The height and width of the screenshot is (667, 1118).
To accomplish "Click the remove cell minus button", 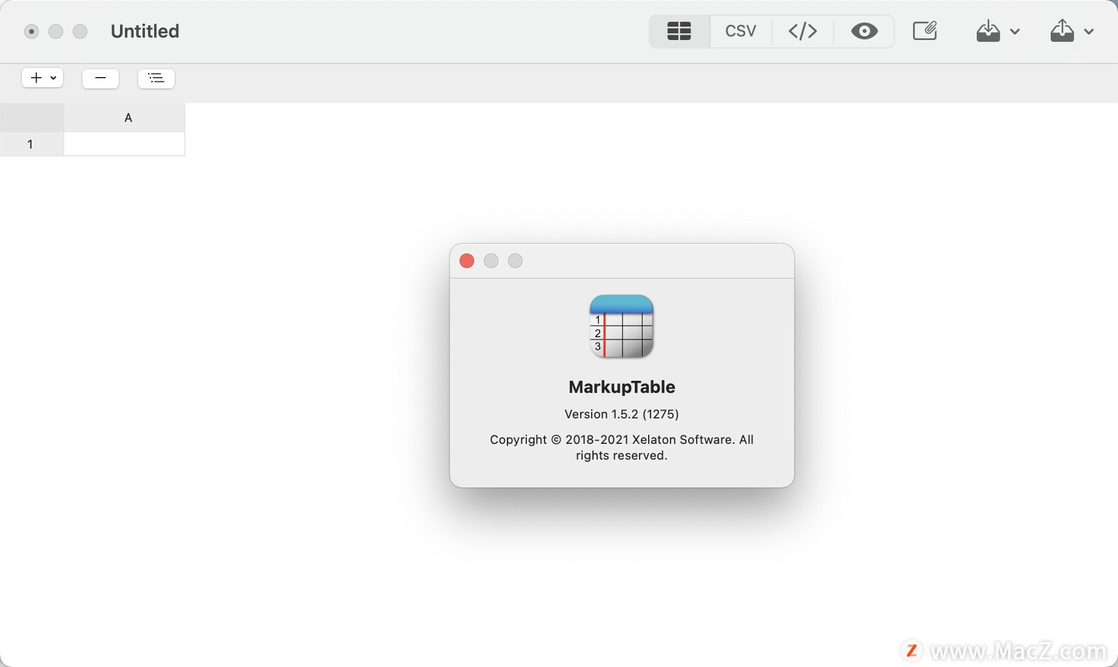I will (100, 78).
